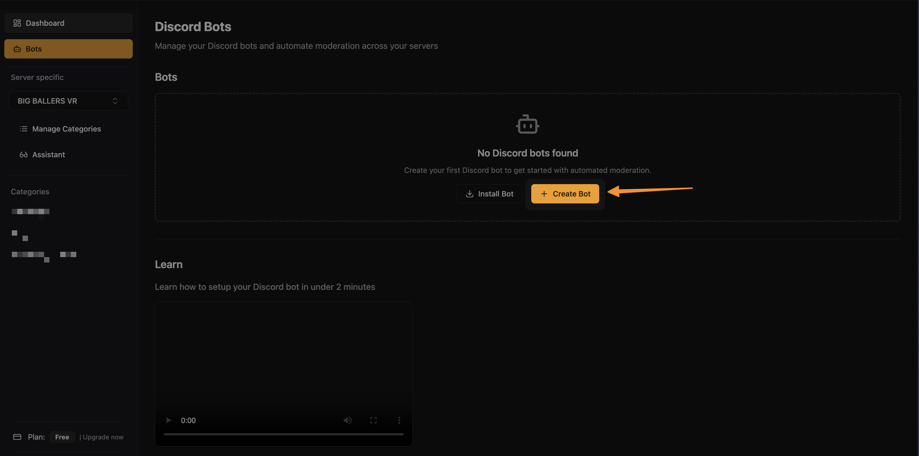Navigate to Dashboard in the sidebar
This screenshot has width=919, height=456.
pyautogui.click(x=45, y=23)
